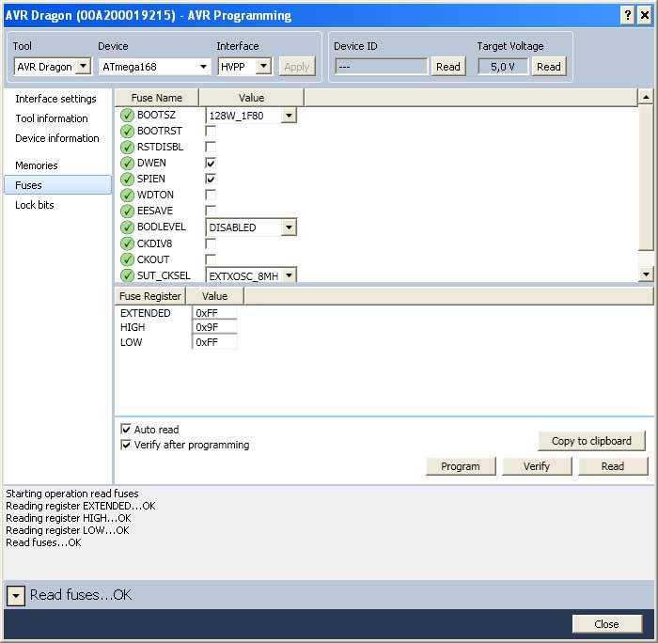Click the fuse list scrollbar thumb
658x643 pixels.
[646, 178]
